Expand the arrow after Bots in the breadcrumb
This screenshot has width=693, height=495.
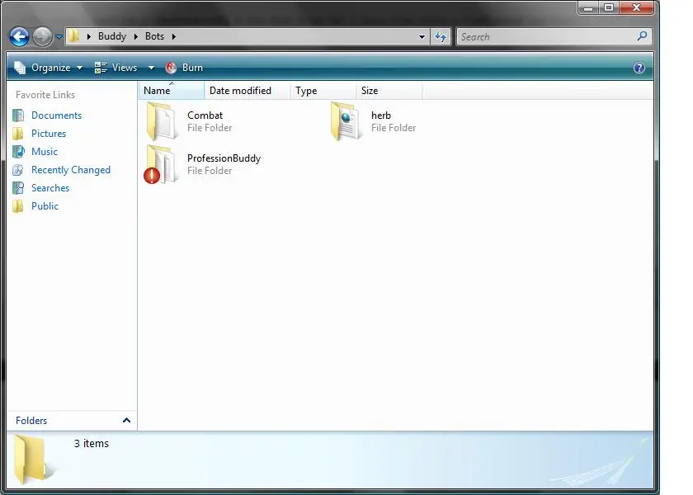(x=174, y=36)
